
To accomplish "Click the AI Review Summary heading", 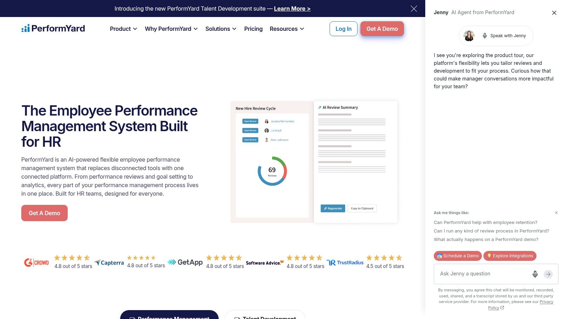I will tap(338, 107).
